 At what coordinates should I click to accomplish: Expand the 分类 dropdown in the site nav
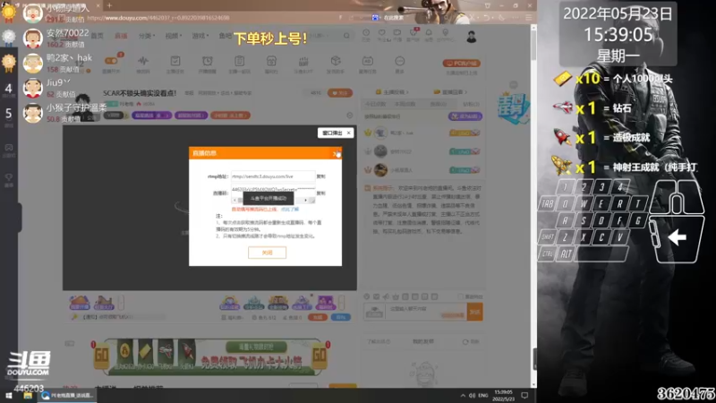tap(147, 36)
